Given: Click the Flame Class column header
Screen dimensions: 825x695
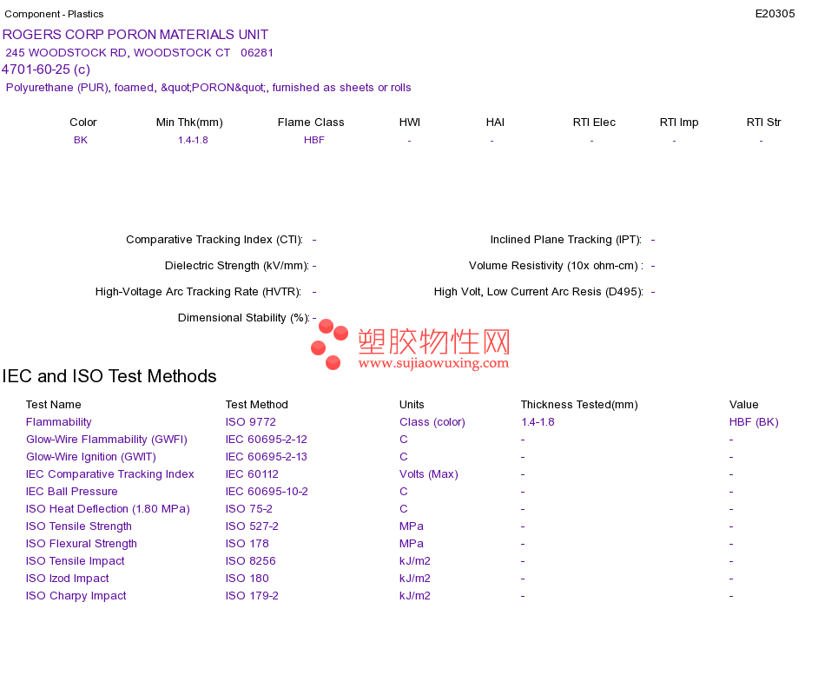Looking at the screenshot, I should [x=311, y=122].
